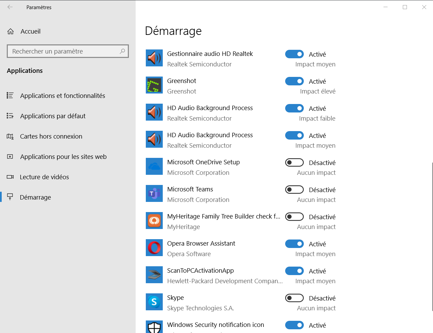The image size is (433, 333).
Task: Click the MyHeritage publisher text
Action: pos(183,227)
